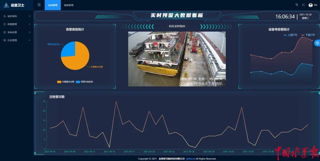Click the 2021-10-02 axis label
320x161 pixels.
pos(228,152)
